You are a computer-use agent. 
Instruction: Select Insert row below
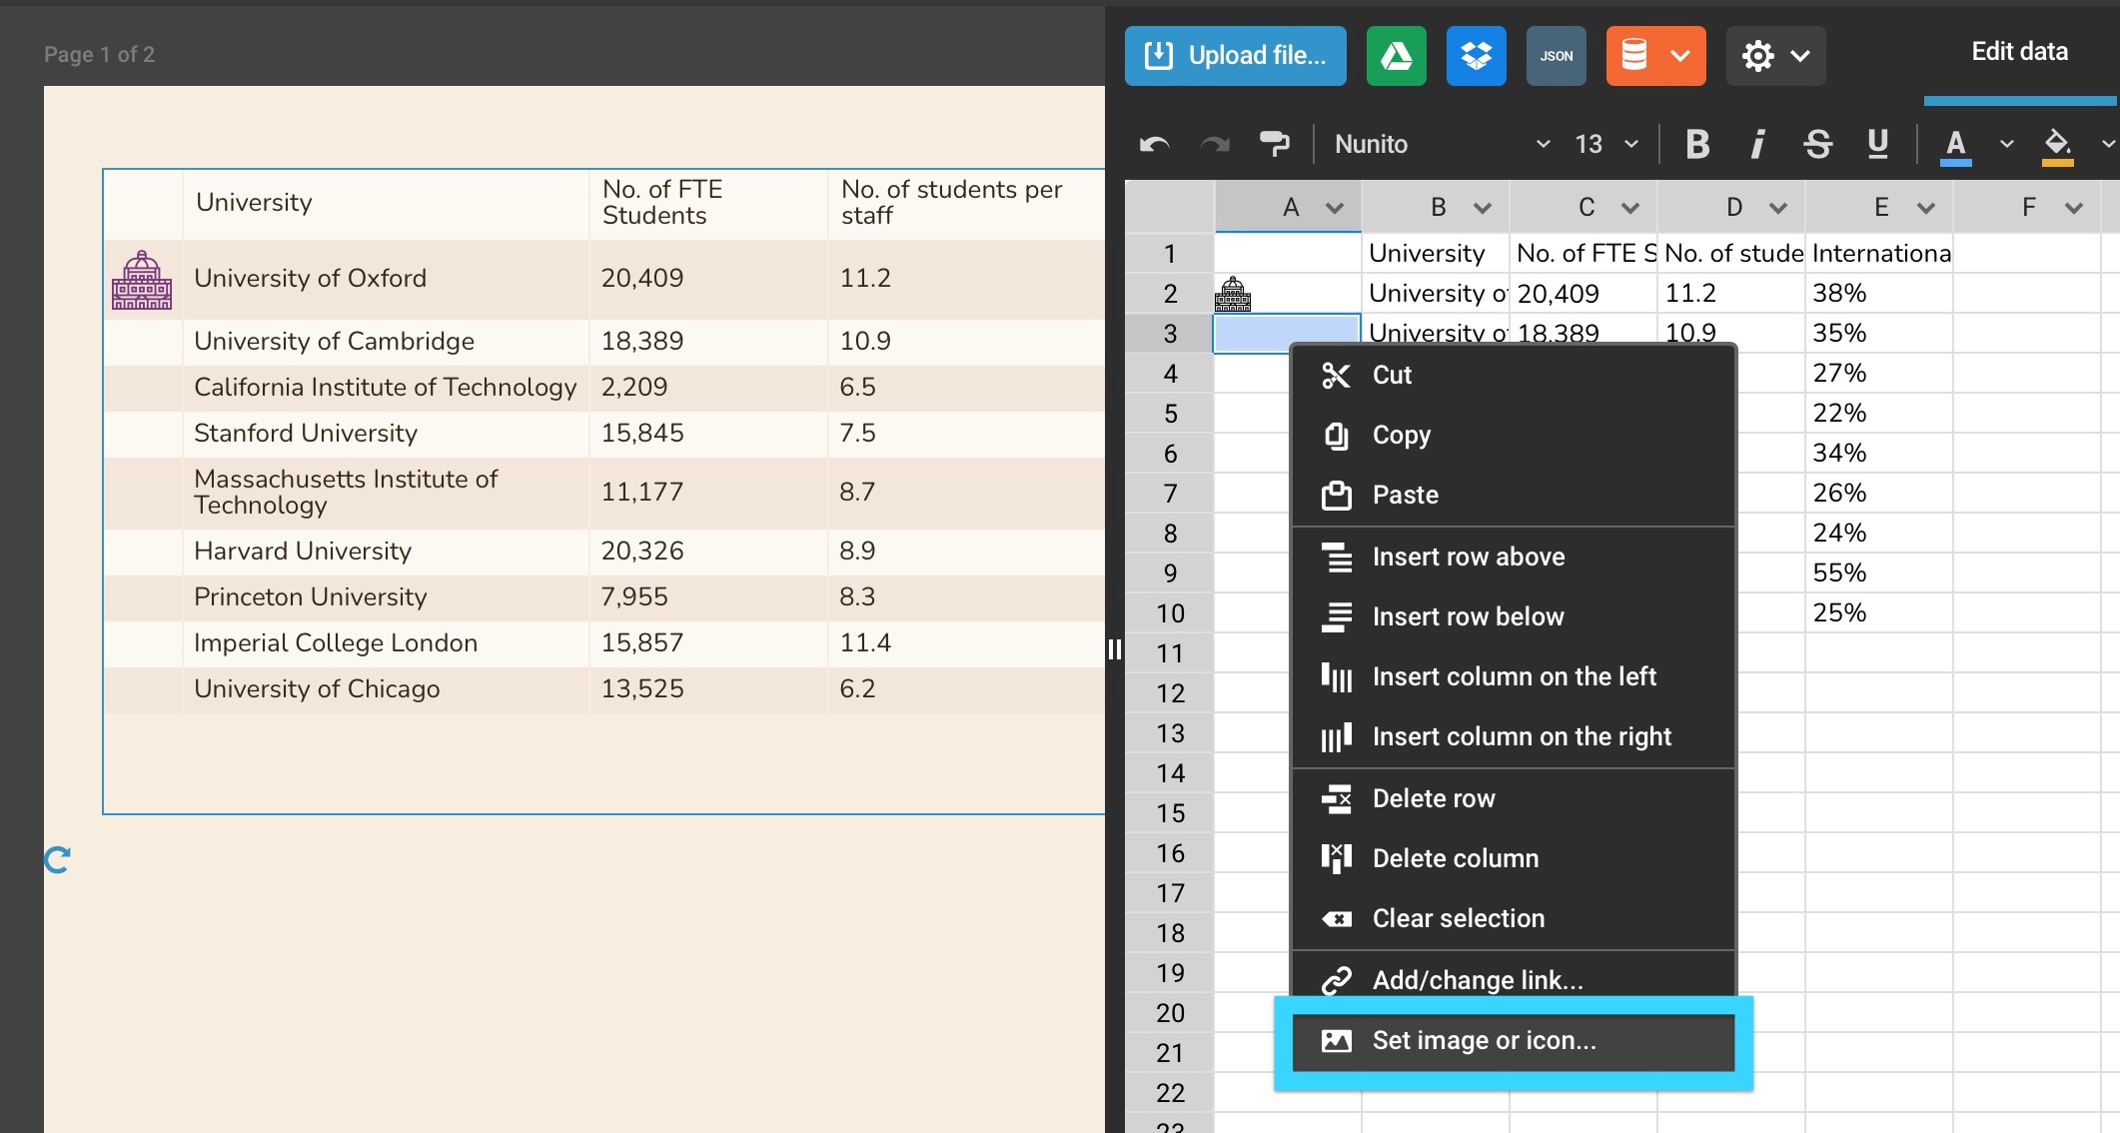pyautogui.click(x=1514, y=616)
